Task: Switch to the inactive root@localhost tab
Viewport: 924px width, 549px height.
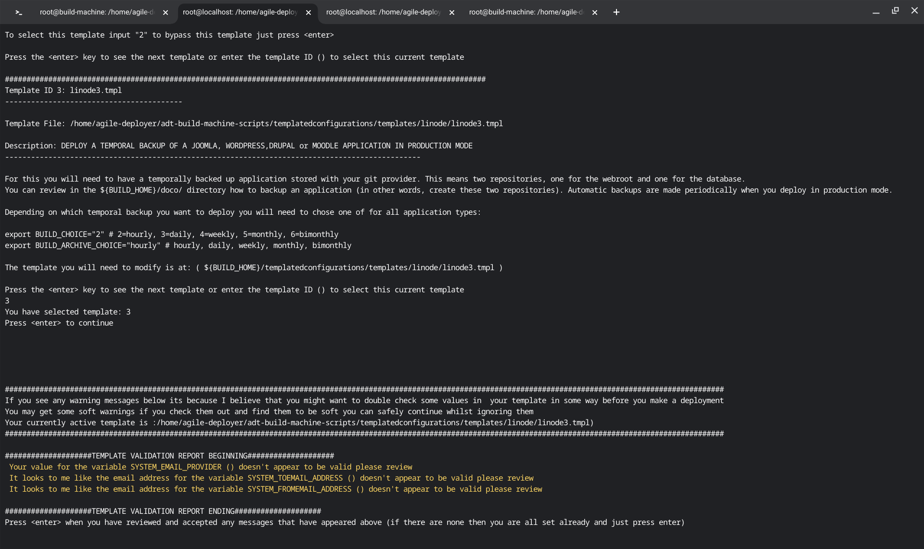Action: 383,13
